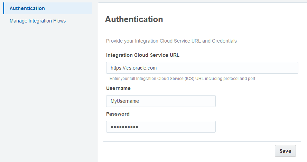Click the 'MyUsername' text
This screenshot has width=307, height=162.
[124, 101]
